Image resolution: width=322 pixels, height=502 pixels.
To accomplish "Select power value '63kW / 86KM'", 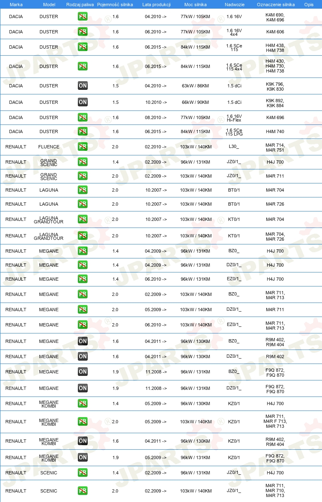I will [196, 86].
